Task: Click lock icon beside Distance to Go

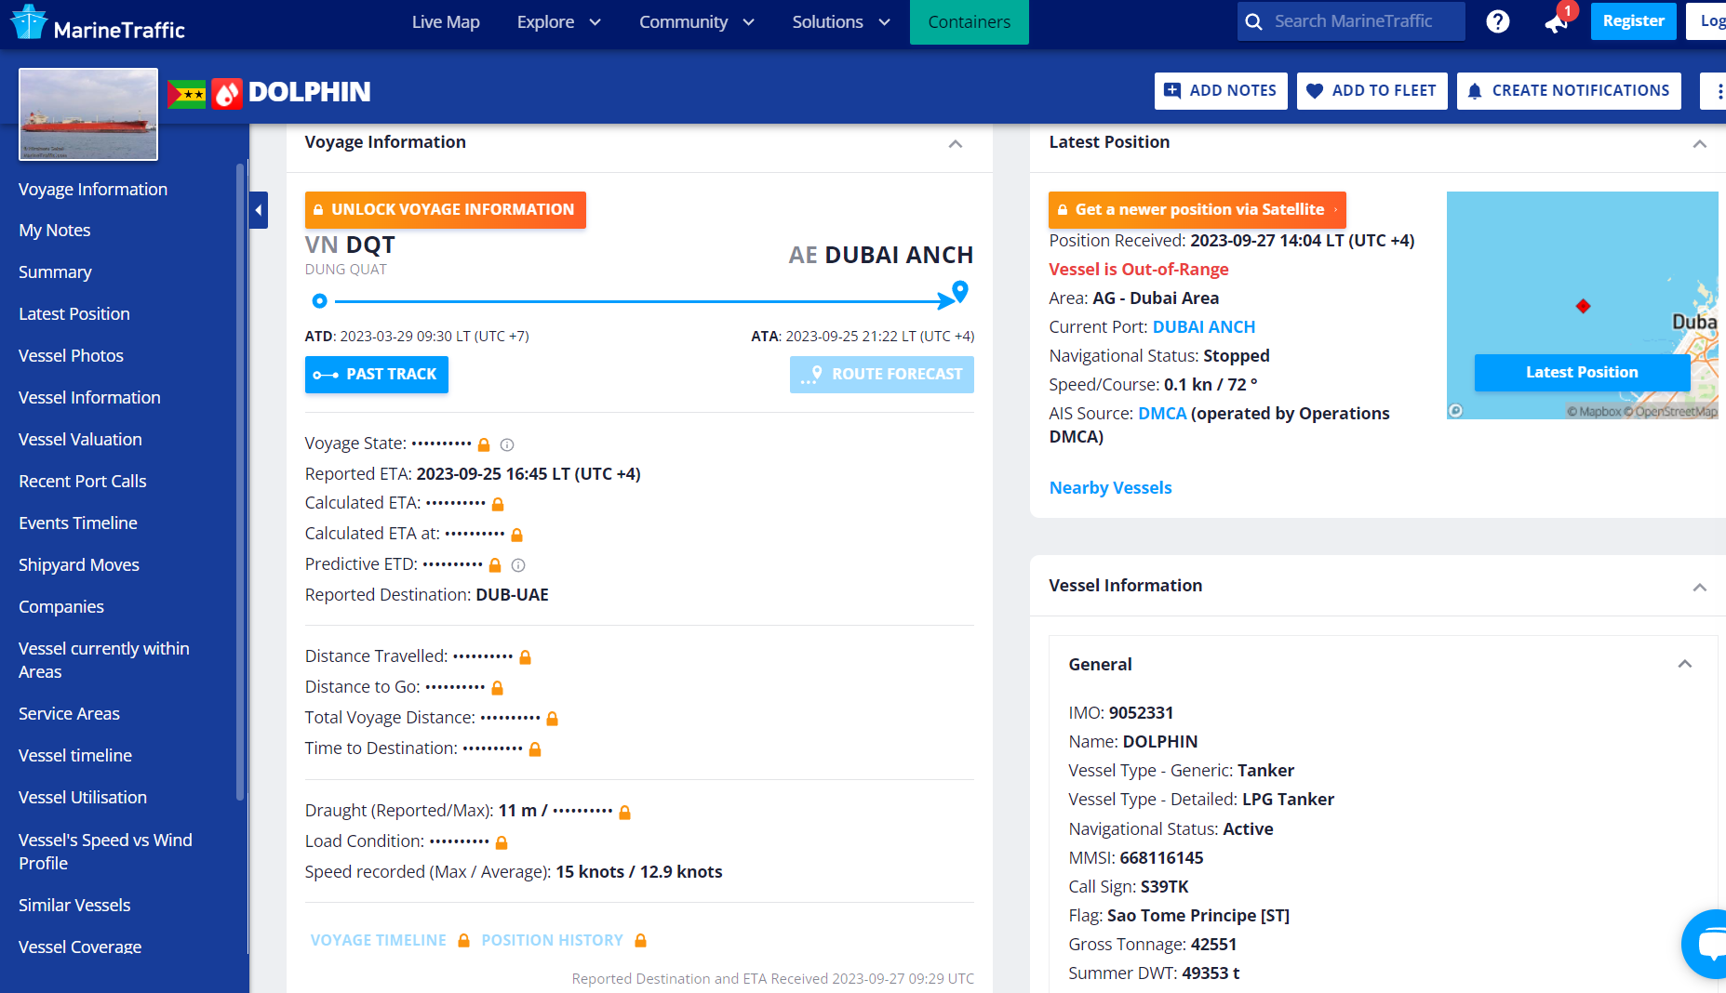Action: 497,688
